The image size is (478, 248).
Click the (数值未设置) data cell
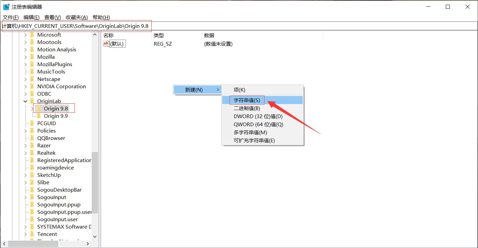218,44
